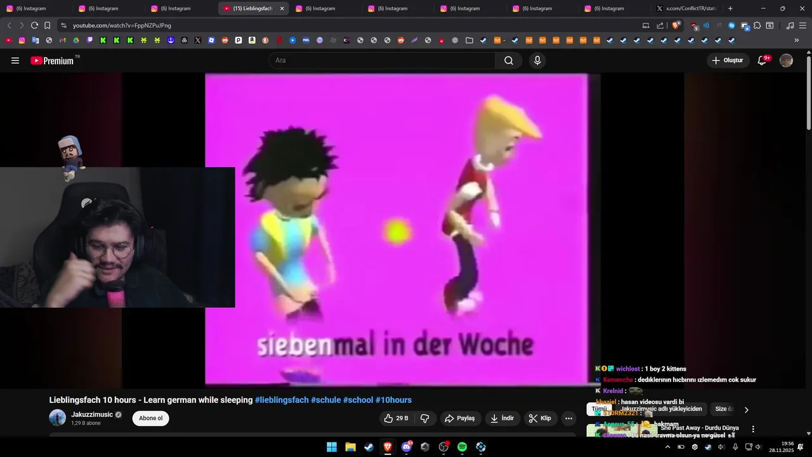This screenshot has width=812, height=457.
Task: Click the #lieblingsfach hashtag link
Action: tap(282, 400)
